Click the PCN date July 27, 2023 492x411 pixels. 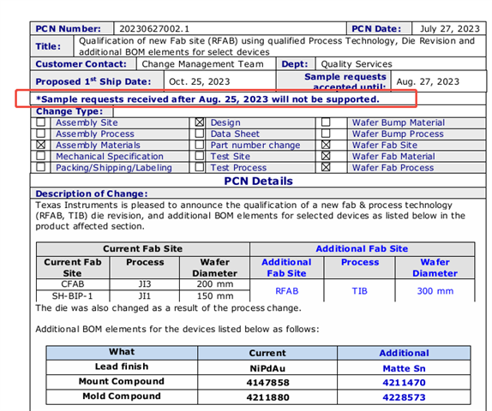(450, 29)
